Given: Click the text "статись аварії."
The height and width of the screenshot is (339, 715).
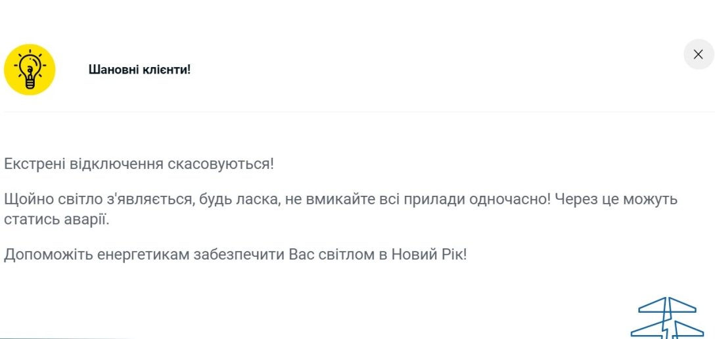Looking at the screenshot, I should 57,219.
